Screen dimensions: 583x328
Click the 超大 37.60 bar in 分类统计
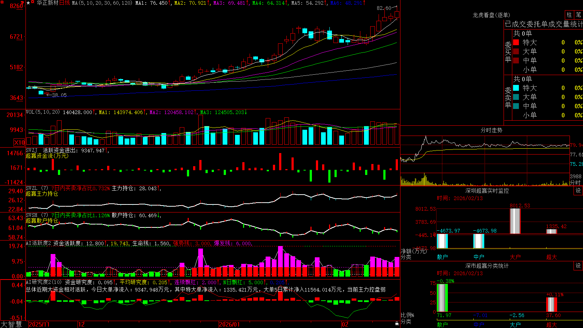[x=552, y=305]
